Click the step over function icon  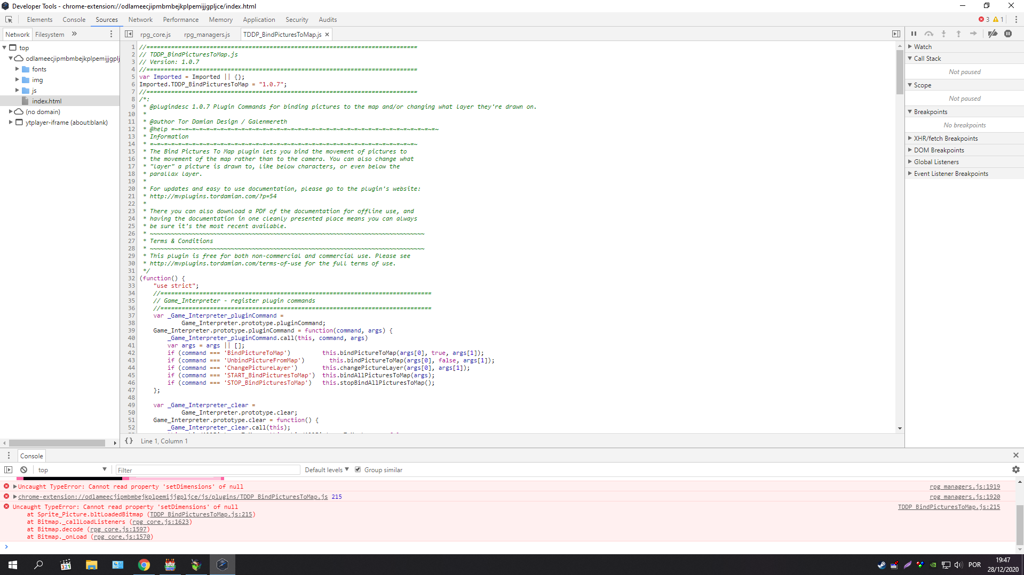point(929,34)
